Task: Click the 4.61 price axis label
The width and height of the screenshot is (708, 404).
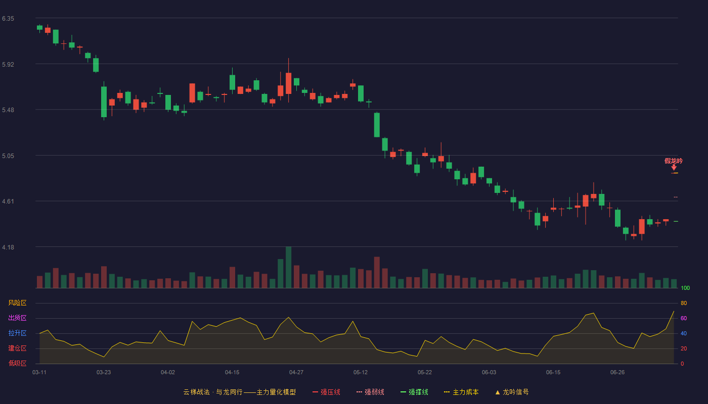Action: (x=8, y=201)
